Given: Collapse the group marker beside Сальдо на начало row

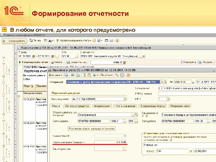Looking at the screenshot, I should click(19, 96).
